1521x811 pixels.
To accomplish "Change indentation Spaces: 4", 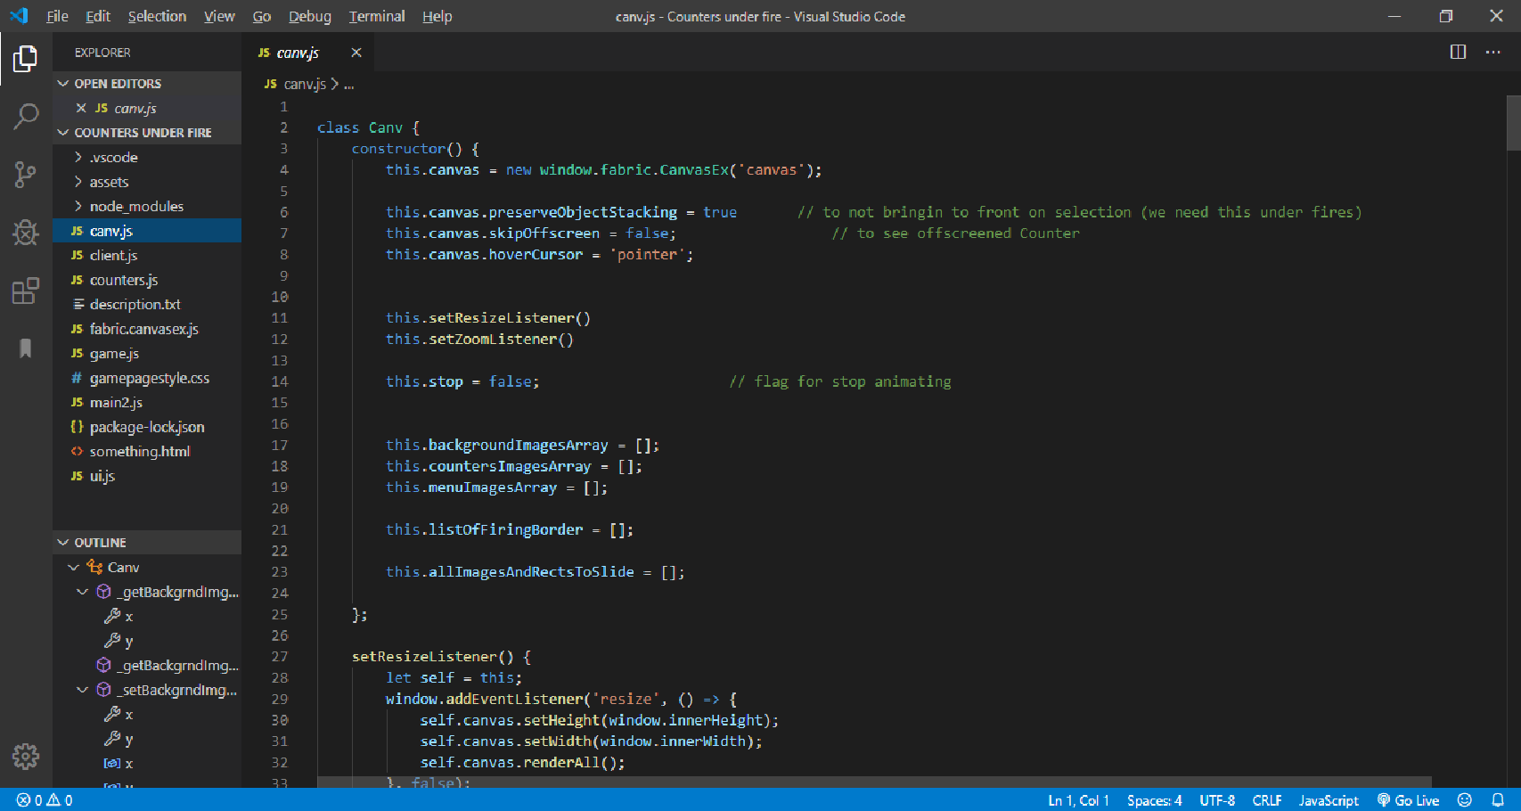I will (1154, 800).
